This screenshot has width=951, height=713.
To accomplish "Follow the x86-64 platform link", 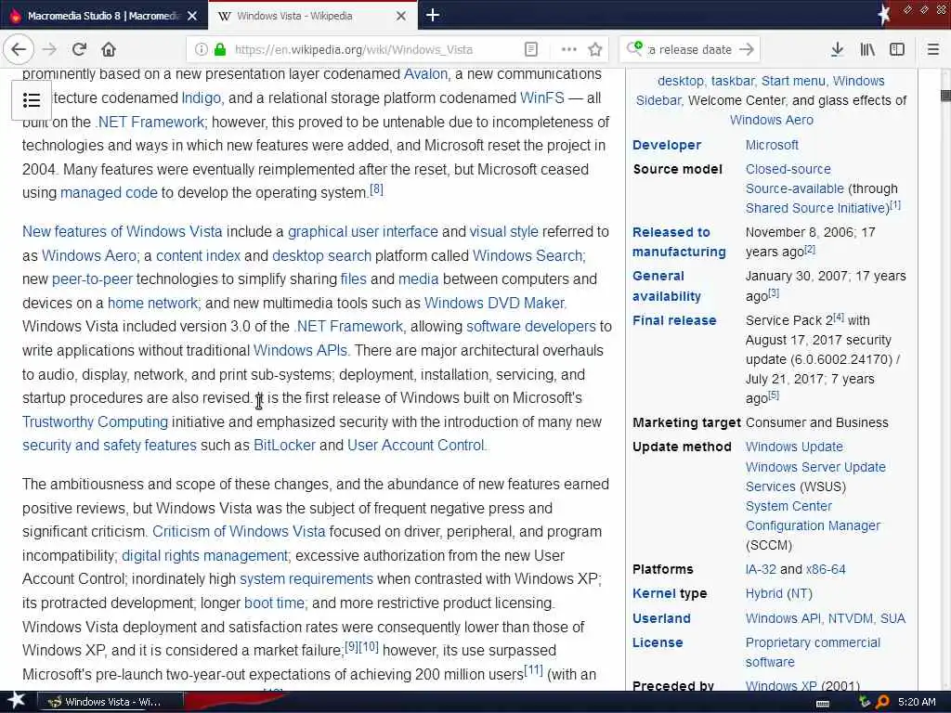I will [826, 569].
